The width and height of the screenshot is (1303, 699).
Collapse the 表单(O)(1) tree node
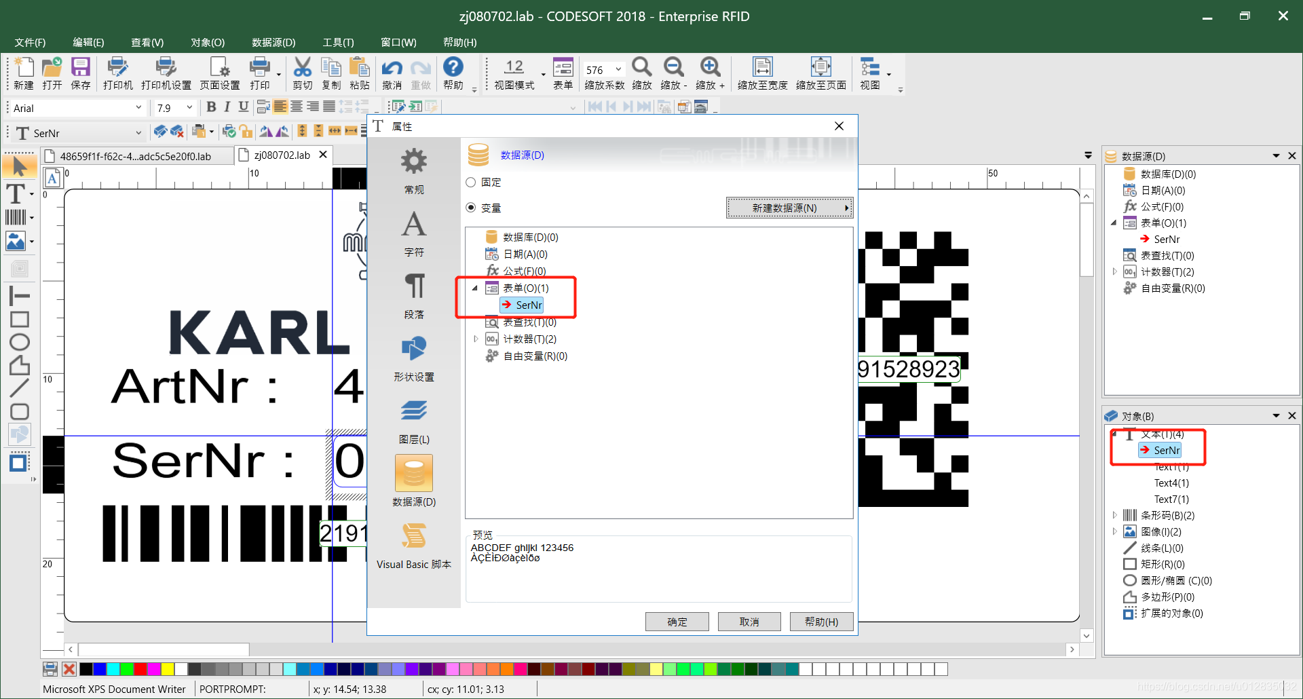click(x=475, y=288)
